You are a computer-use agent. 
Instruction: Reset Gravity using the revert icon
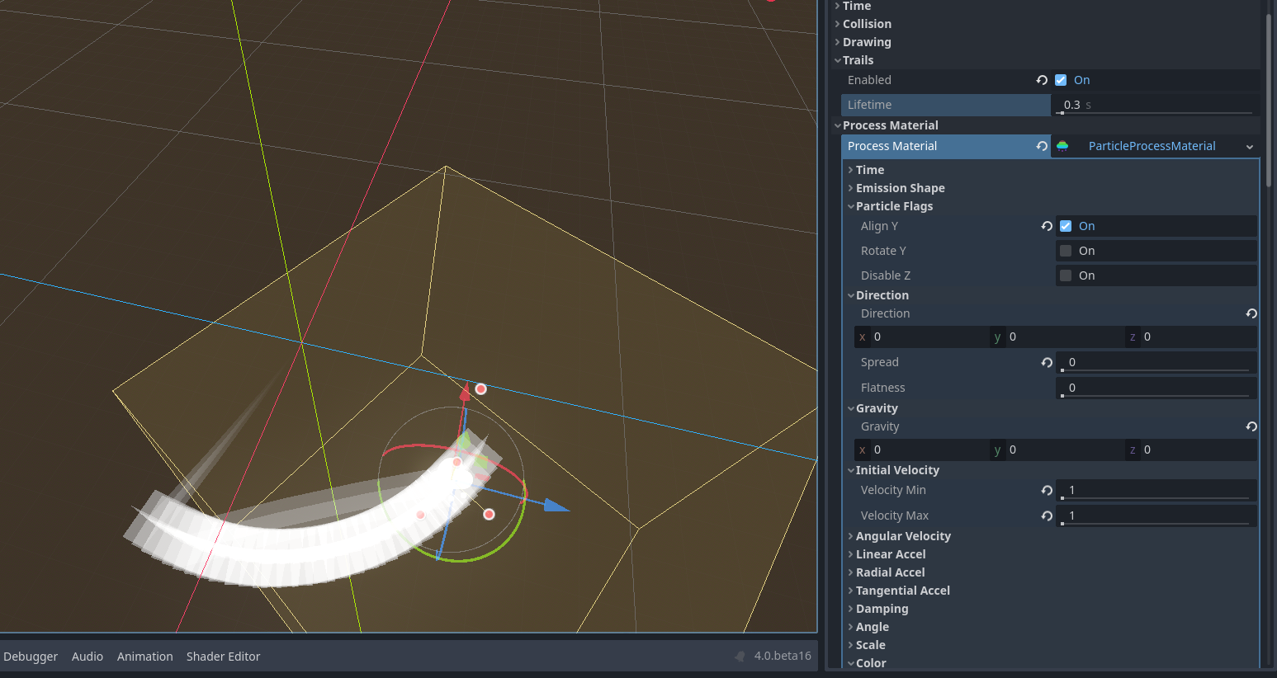click(x=1251, y=426)
